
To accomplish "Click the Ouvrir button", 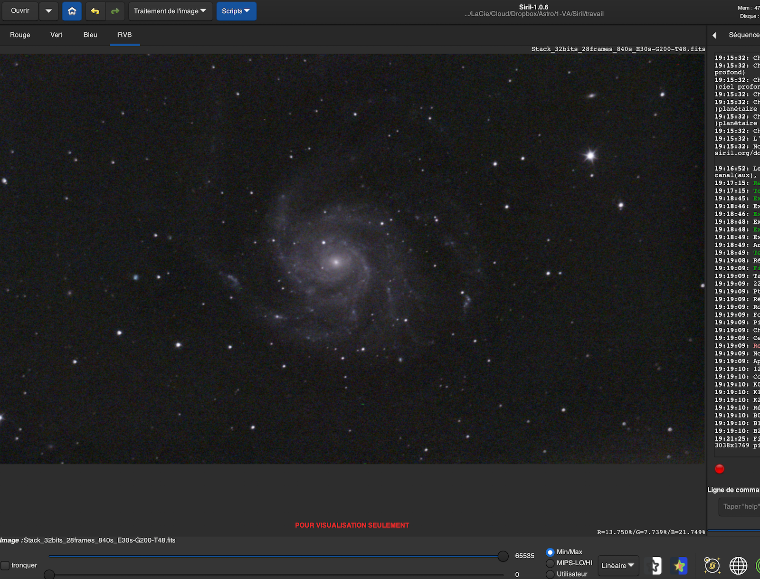I will point(20,10).
